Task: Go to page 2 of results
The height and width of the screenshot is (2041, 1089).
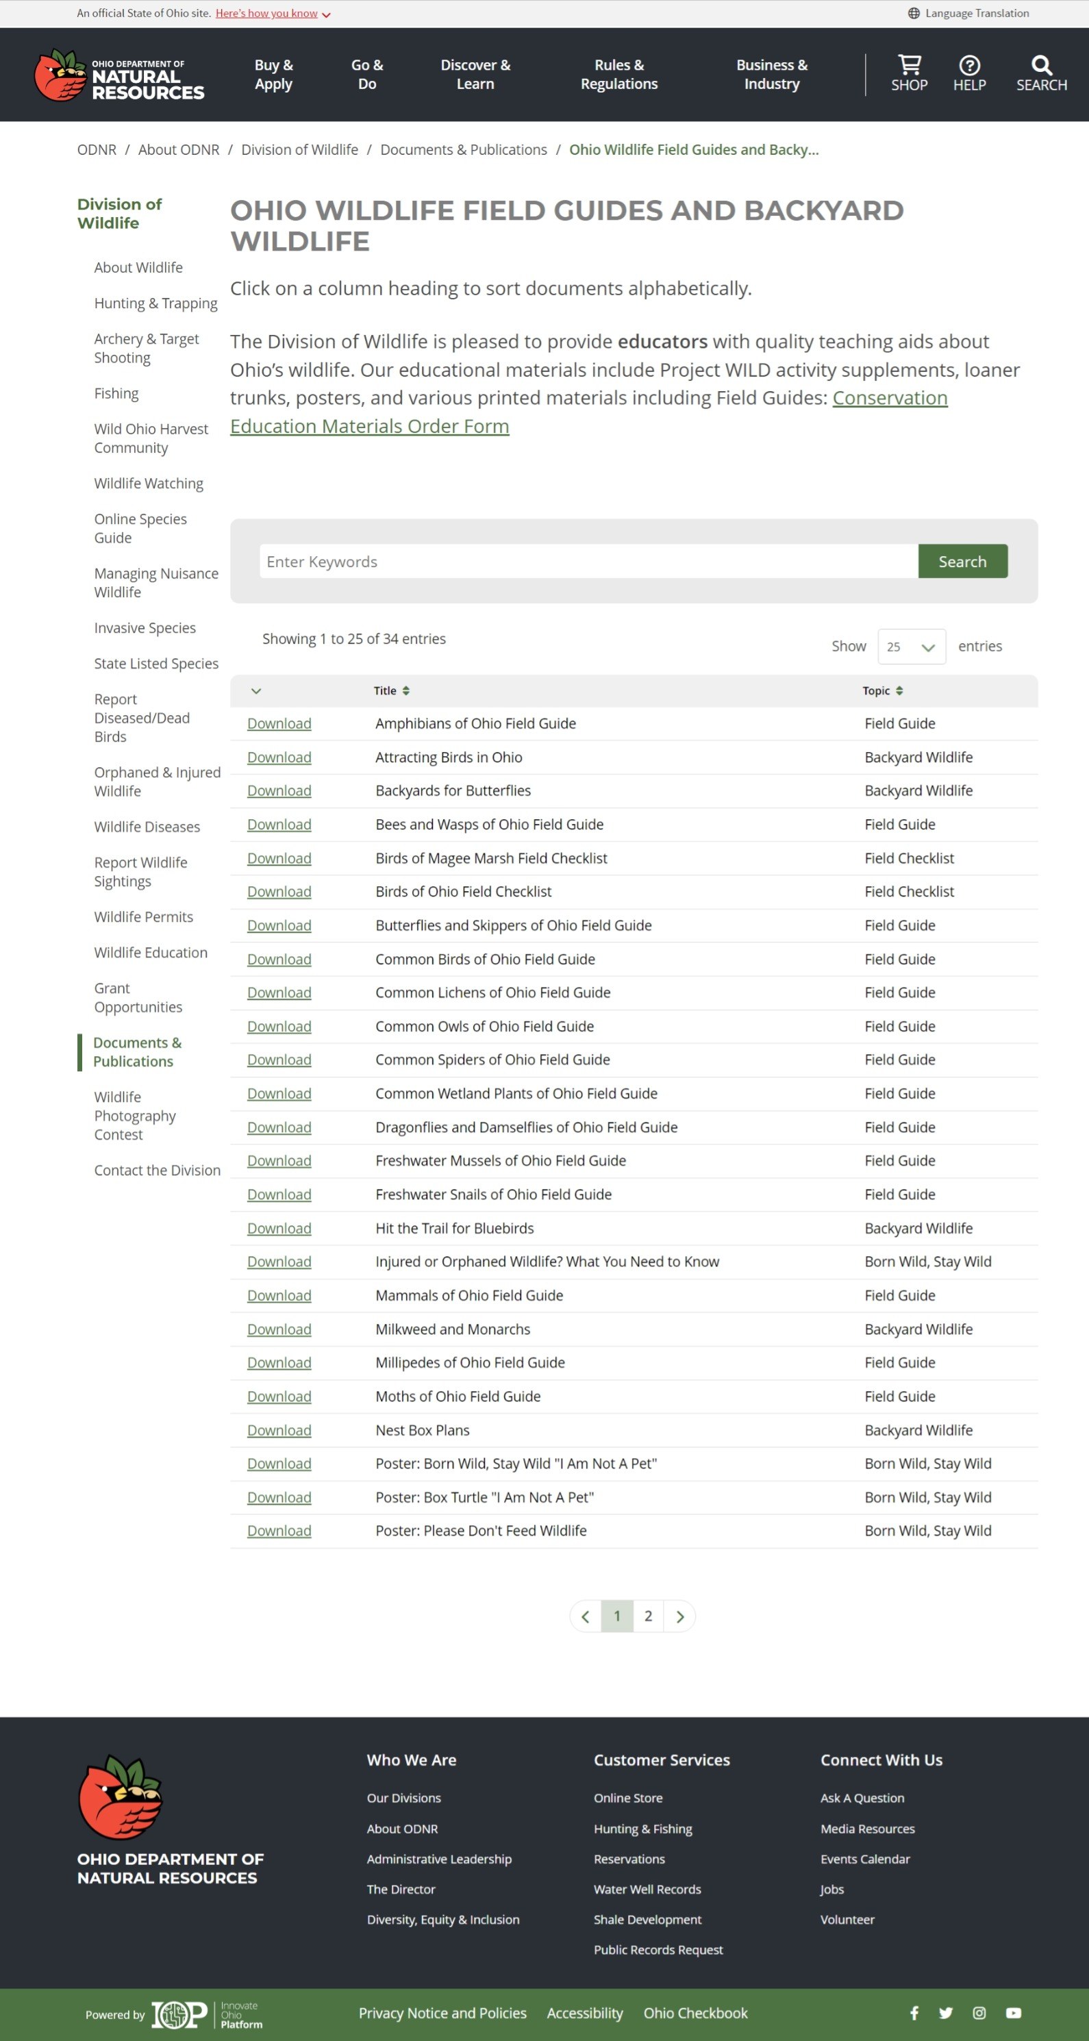Action: point(649,1616)
